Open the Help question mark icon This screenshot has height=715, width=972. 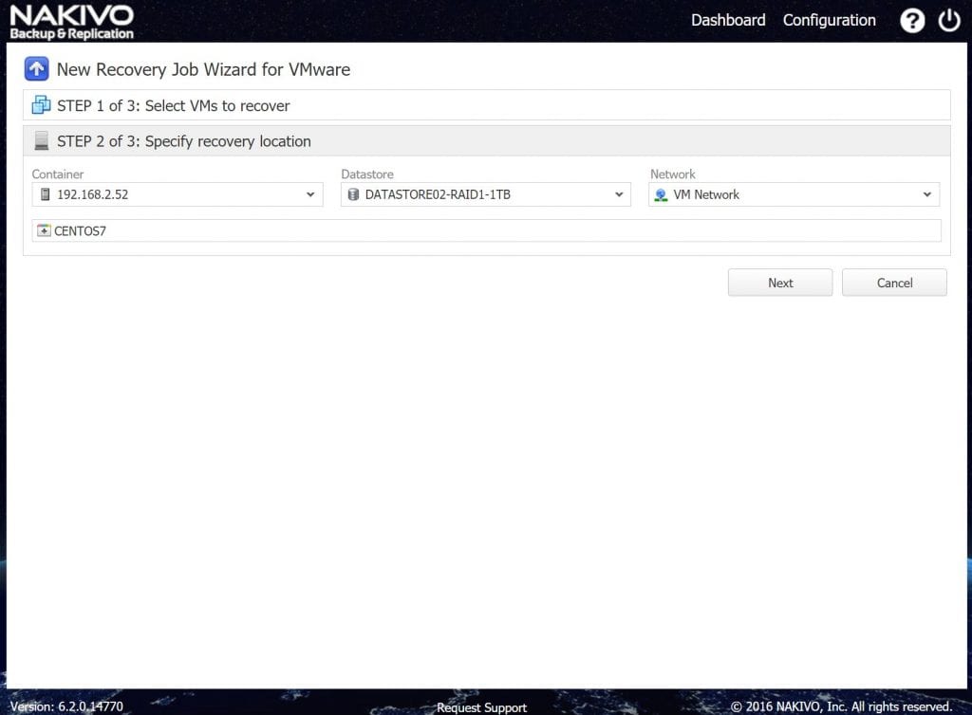click(x=912, y=19)
